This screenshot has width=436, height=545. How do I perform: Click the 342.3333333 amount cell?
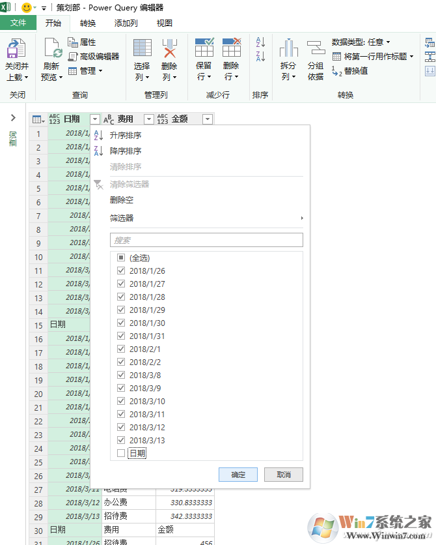(185, 516)
